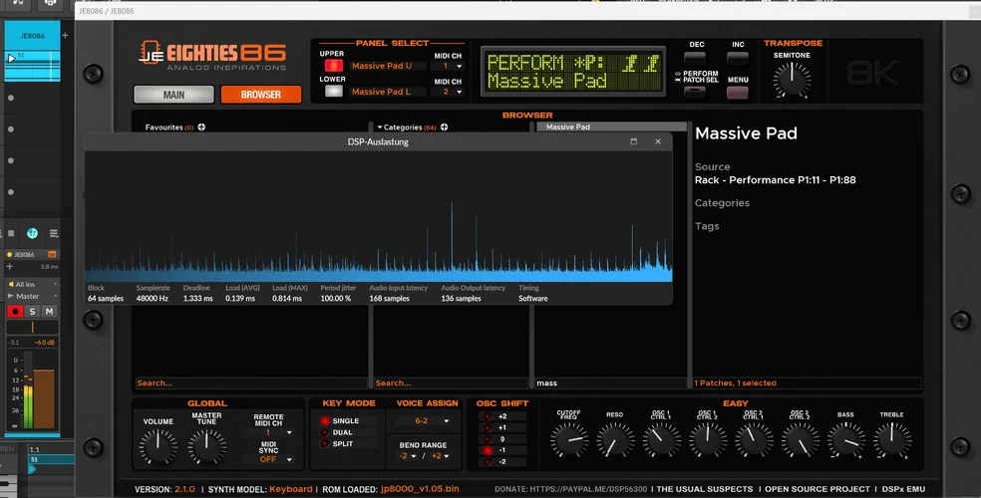Maximize the DSP-Auslastung window

(x=634, y=141)
